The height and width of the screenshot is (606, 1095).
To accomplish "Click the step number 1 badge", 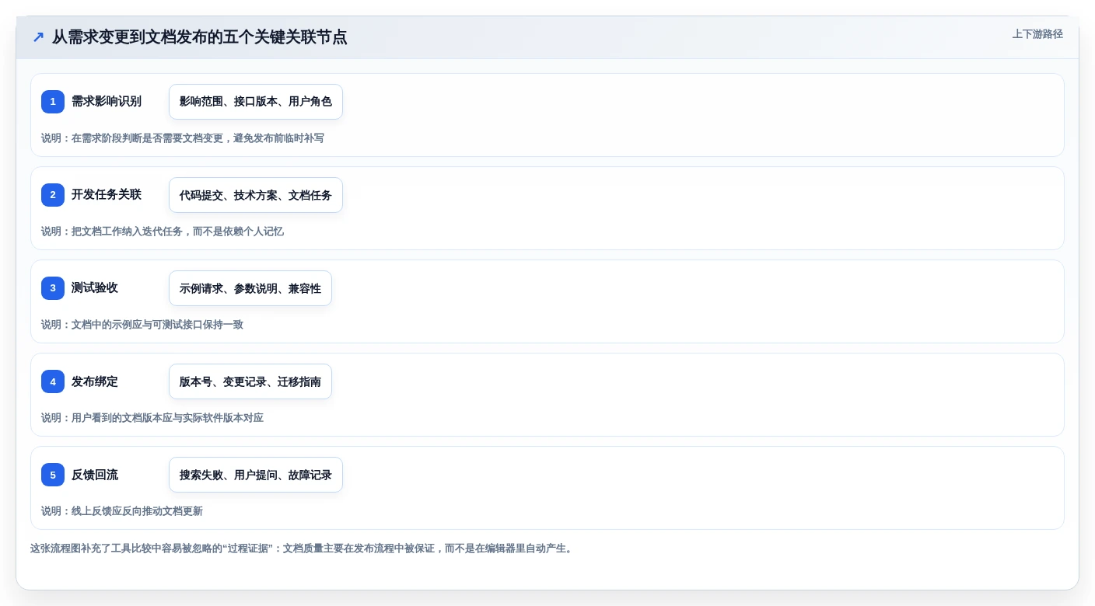I will pyautogui.click(x=53, y=102).
